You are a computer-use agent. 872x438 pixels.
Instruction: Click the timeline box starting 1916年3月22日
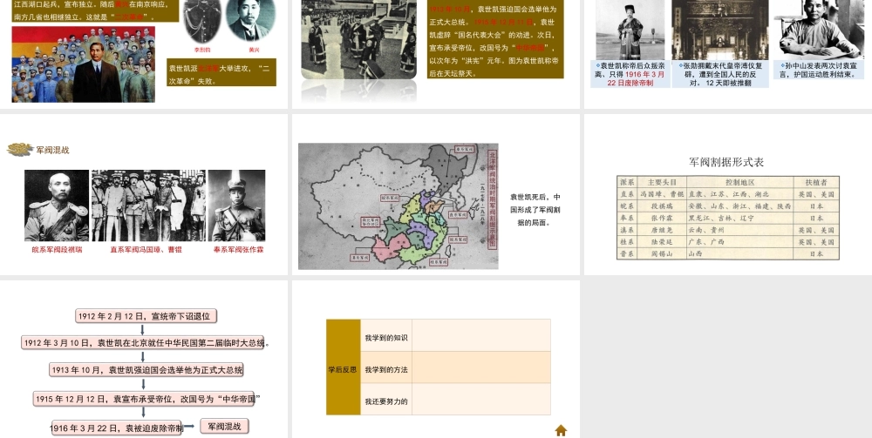(116, 428)
